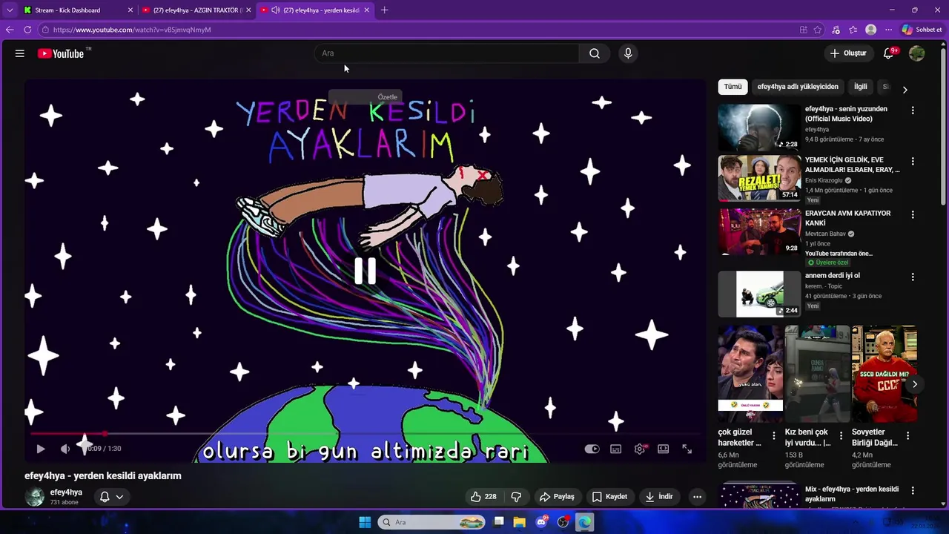Like the video with 228 likes
Viewport: 949px width, 534px height.
(x=483, y=497)
